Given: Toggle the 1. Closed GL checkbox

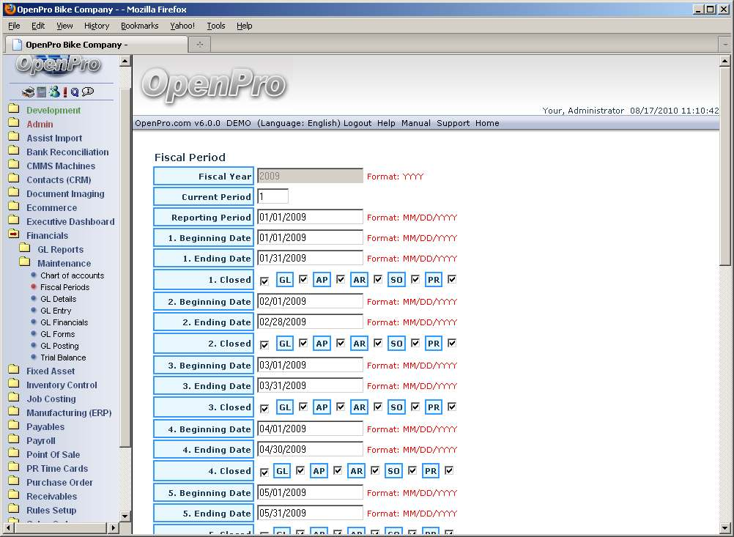Looking at the screenshot, I should 303,279.
